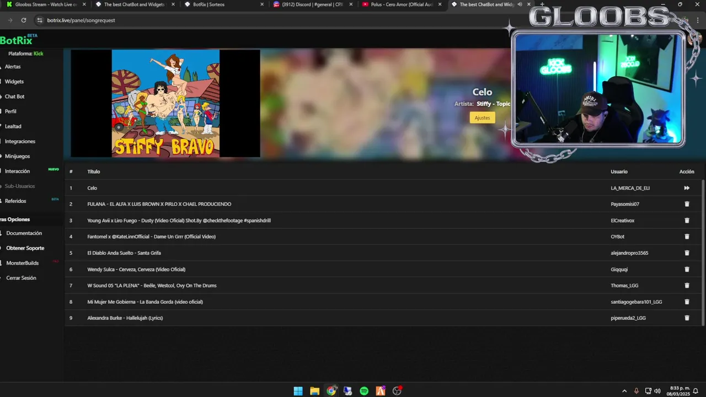This screenshot has width=706, height=397.
Task: Mute the audio-playing BotRix tab
Action: [x=520, y=4]
